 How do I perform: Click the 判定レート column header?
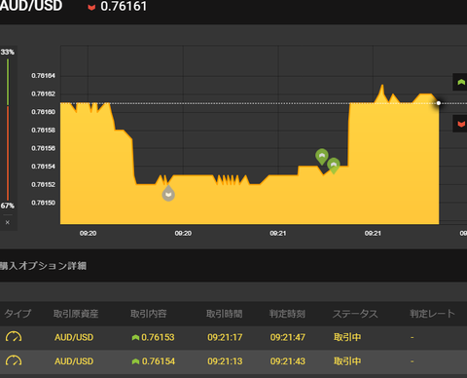tap(432, 314)
